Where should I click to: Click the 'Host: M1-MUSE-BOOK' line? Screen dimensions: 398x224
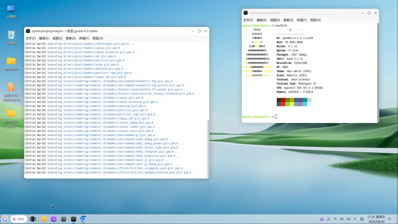pyautogui.click(x=290, y=42)
